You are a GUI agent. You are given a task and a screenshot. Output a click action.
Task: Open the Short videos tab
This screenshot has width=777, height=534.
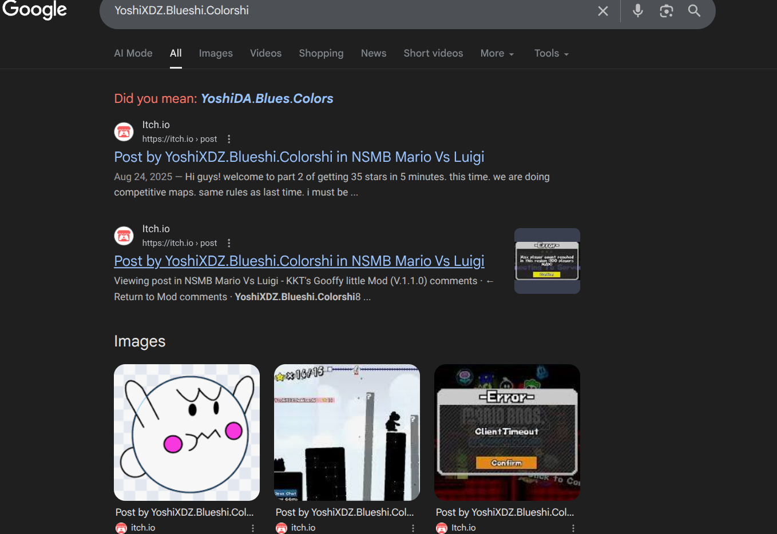(x=433, y=53)
